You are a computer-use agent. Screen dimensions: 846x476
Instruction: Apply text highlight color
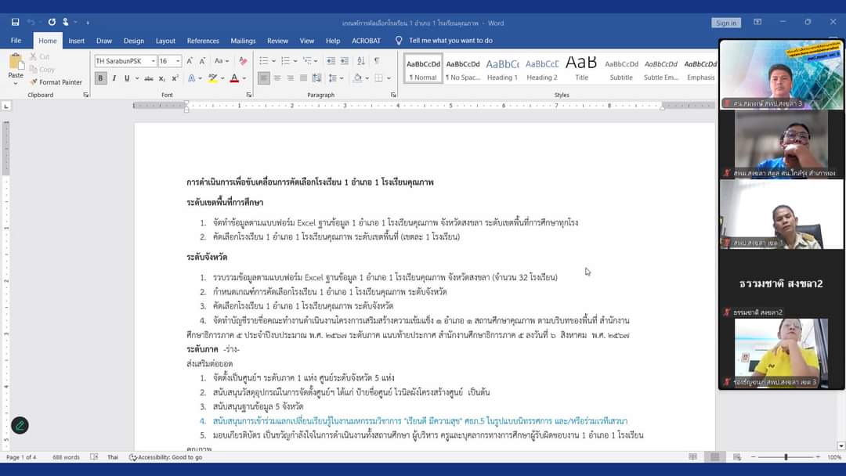pos(213,78)
